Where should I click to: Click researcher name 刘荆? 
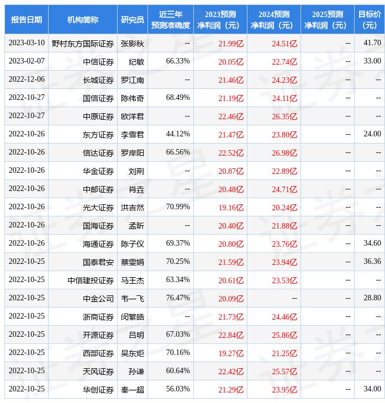(x=136, y=171)
